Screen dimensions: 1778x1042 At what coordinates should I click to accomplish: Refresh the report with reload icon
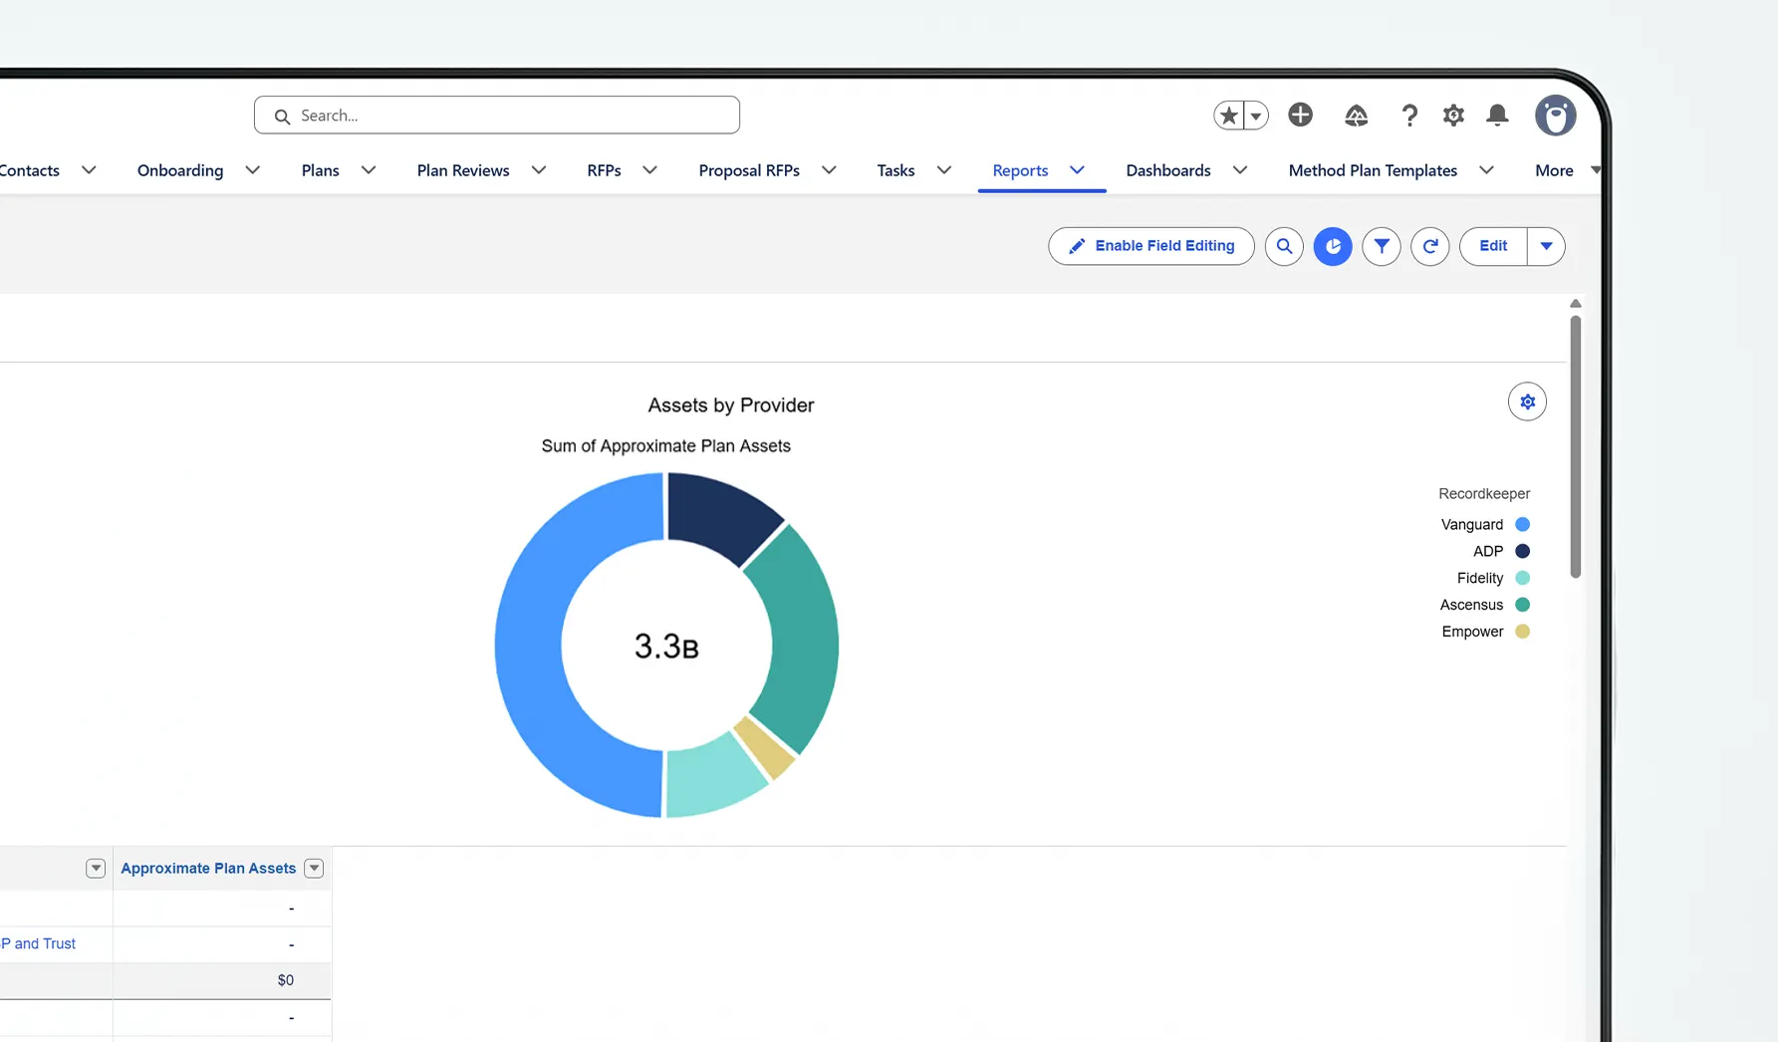(1430, 246)
